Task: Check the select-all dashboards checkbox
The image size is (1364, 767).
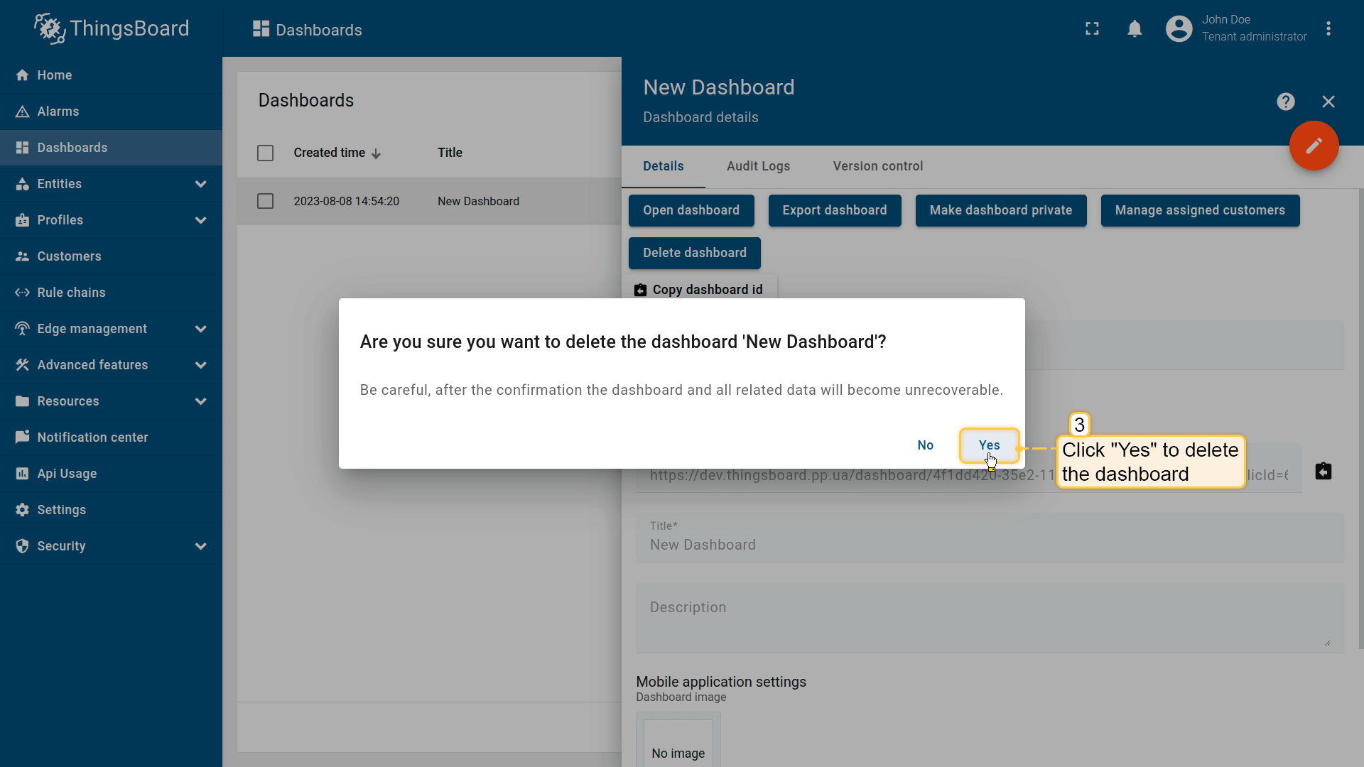Action: point(265,153)
